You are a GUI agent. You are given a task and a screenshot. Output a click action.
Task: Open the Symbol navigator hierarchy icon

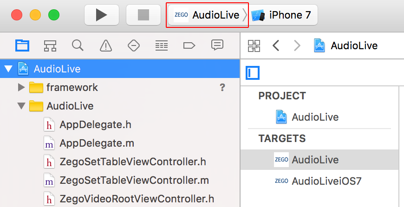tap(50, 46)
